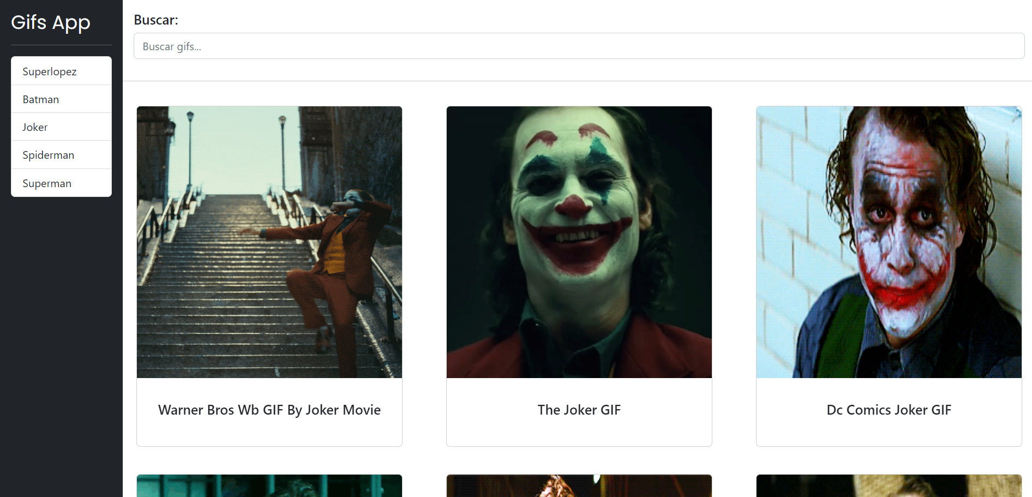Viewport: 1032px width, 497px height.
Task: Click 'Warner Bros Wb GIF By Joker Movie' title
Action: pyautogui.click(x=269, y=410)
